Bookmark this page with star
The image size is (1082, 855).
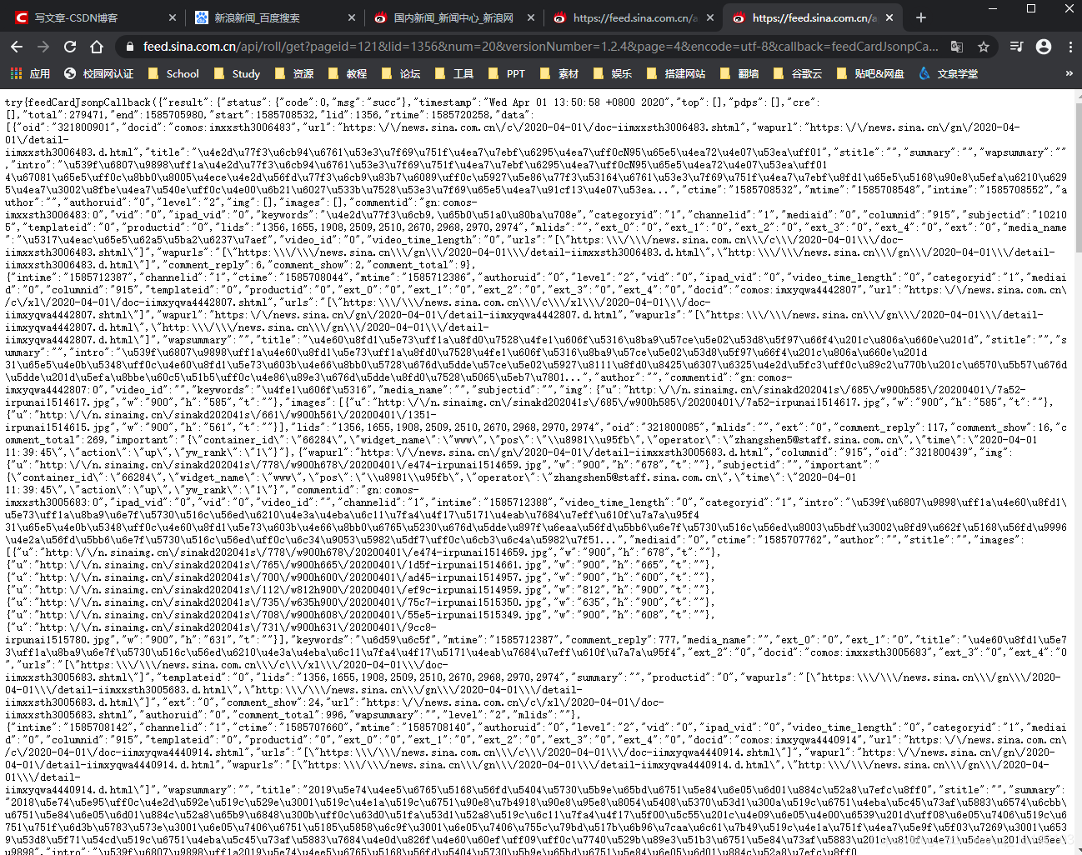[984, 47]
